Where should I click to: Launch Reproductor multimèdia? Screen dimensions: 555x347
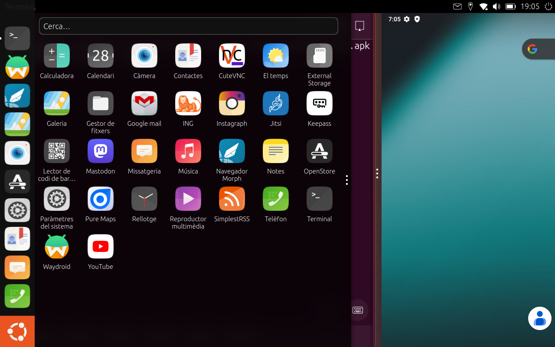tap(188, 199)
